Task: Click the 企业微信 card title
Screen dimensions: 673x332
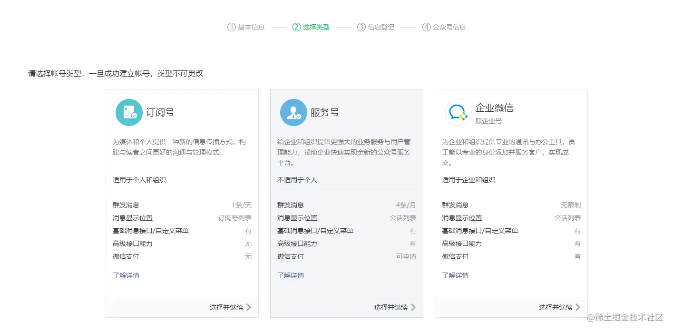Action: (494, 108)
